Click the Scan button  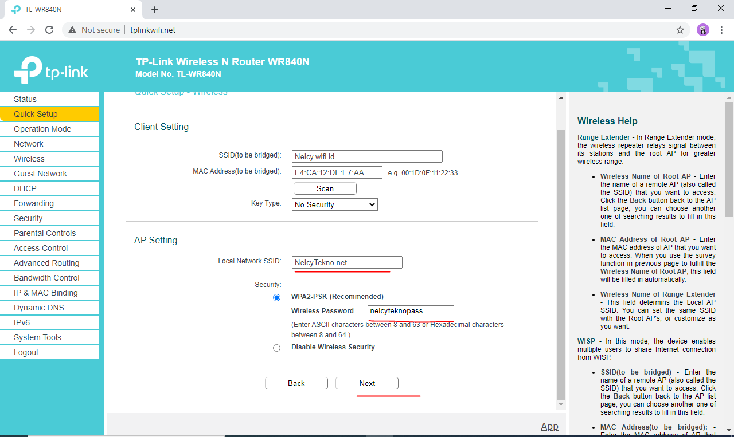click(x=325, y=188)
